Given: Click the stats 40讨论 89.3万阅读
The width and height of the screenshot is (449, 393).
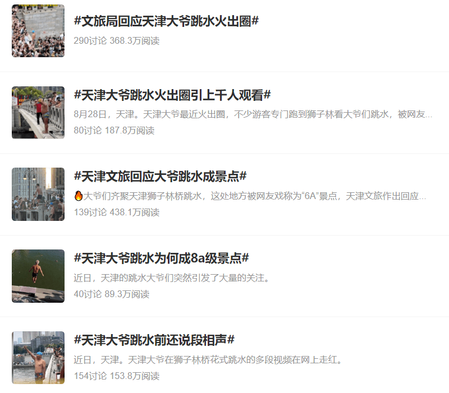Looking at the screenshot, I should (111, 294).
